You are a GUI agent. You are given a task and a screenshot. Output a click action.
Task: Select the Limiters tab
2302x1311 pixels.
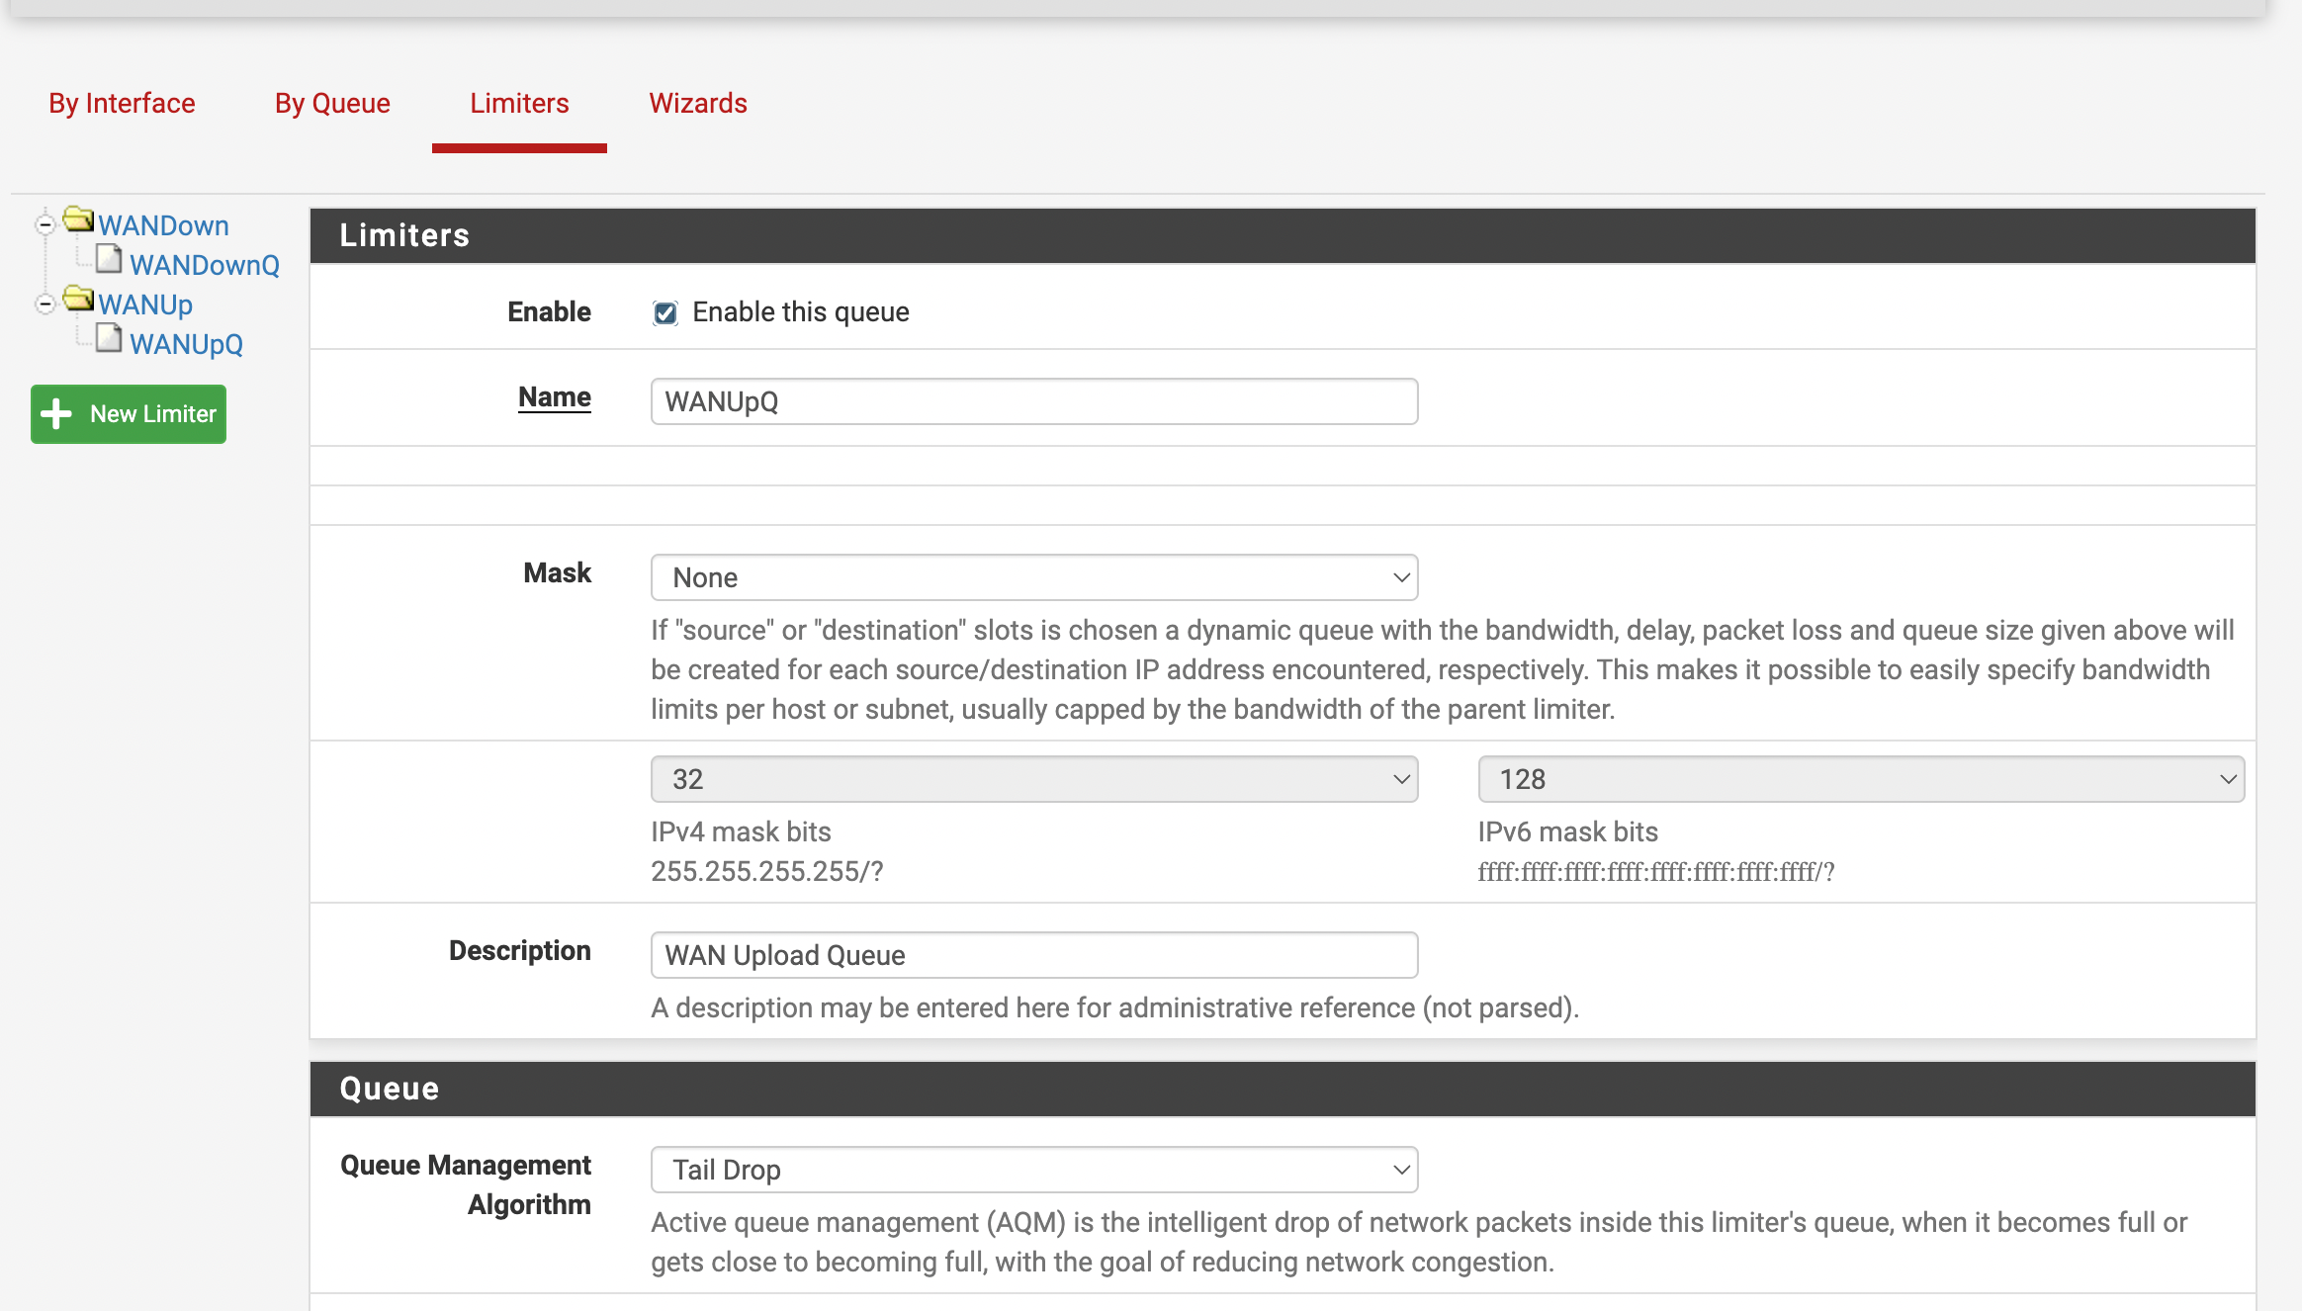[x=519, y=104]
